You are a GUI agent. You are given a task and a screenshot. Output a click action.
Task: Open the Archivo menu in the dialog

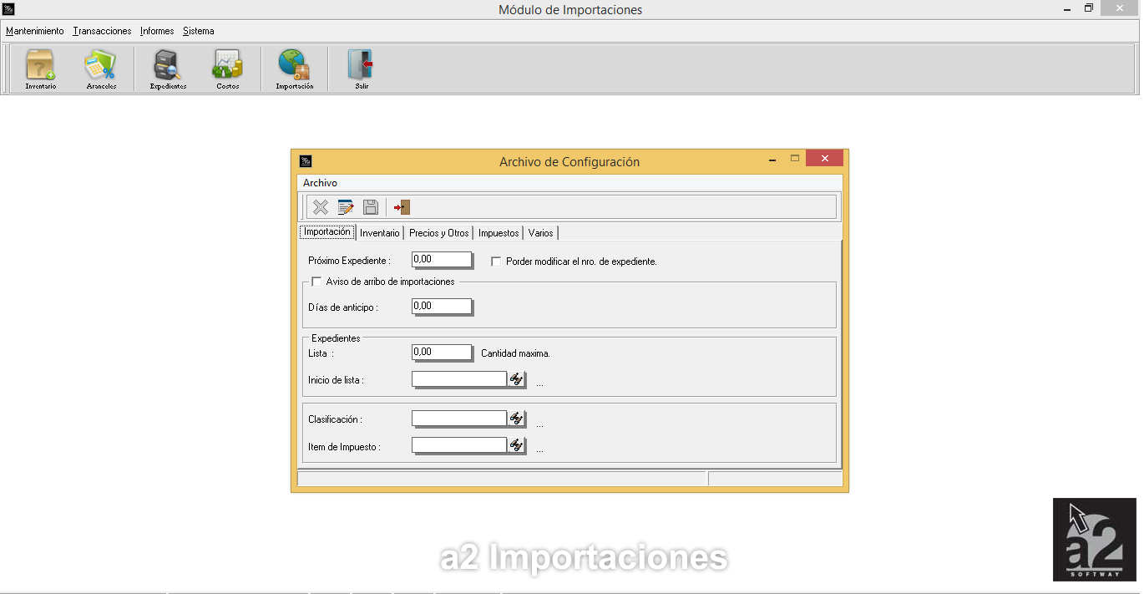click(320, 183)
